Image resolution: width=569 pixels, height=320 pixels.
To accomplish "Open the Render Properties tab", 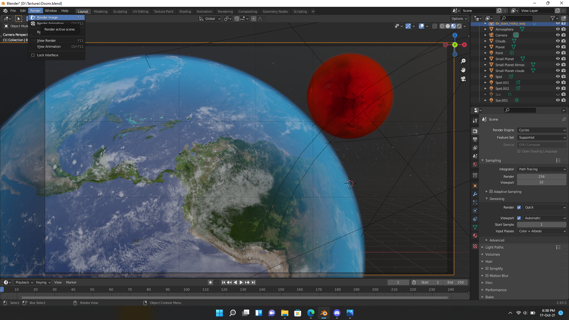I will 475,131.
